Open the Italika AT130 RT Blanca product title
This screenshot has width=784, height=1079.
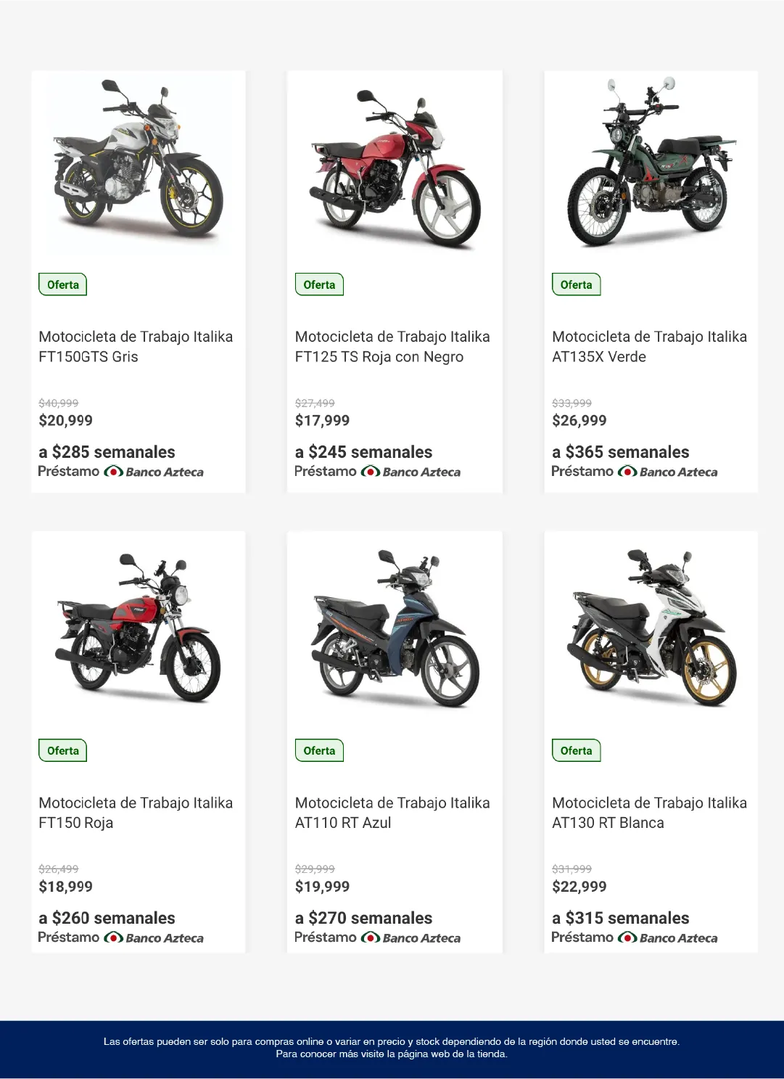click(x=649, y=813)
